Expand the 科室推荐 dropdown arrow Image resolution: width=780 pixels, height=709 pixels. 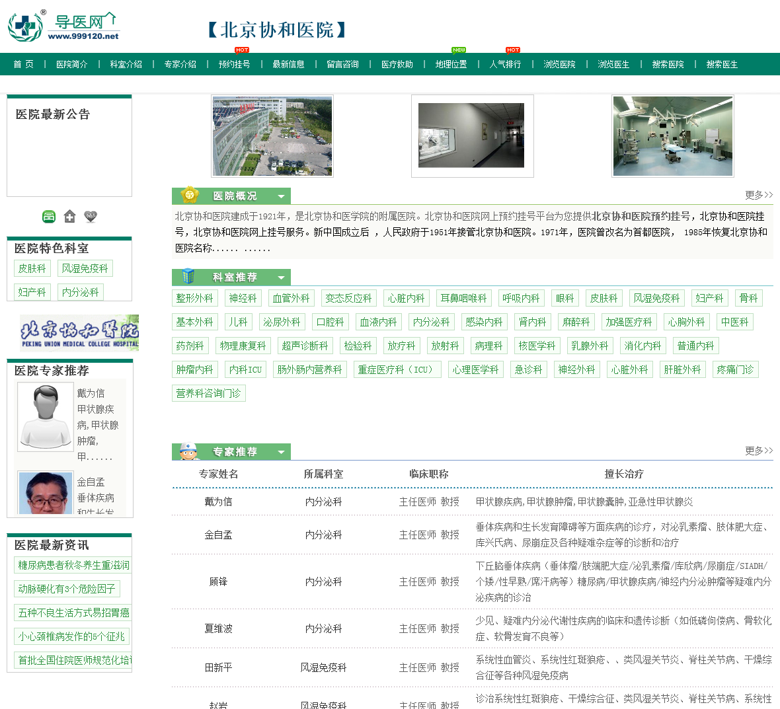click(x=281, y=278)
